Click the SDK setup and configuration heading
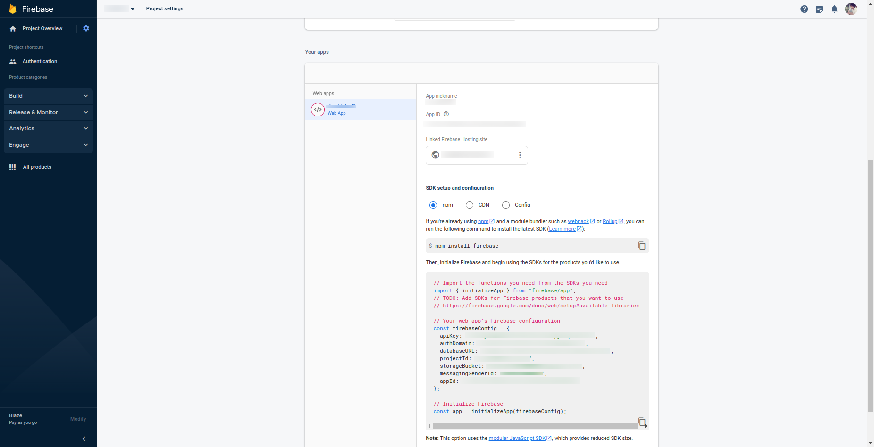 tap(460, 188)
